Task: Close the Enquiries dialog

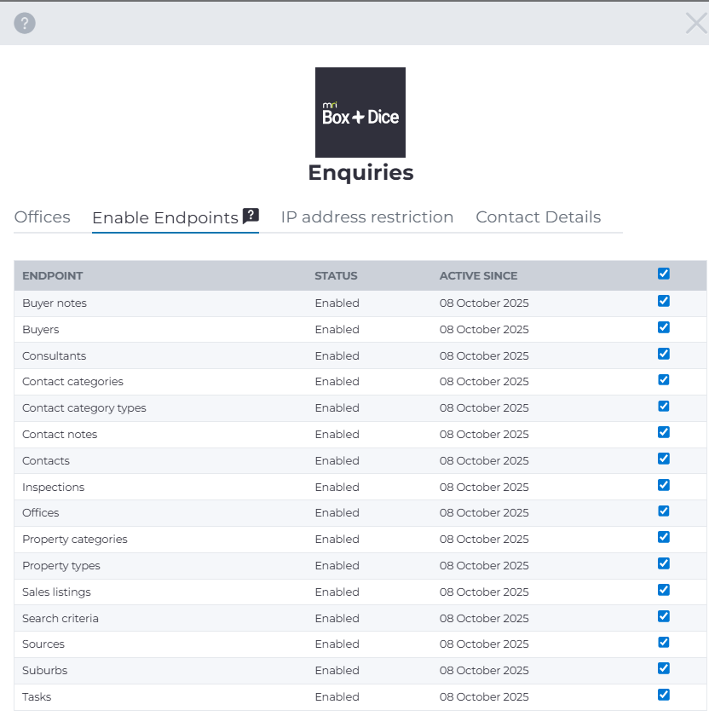Action: [x=695, y=24]
